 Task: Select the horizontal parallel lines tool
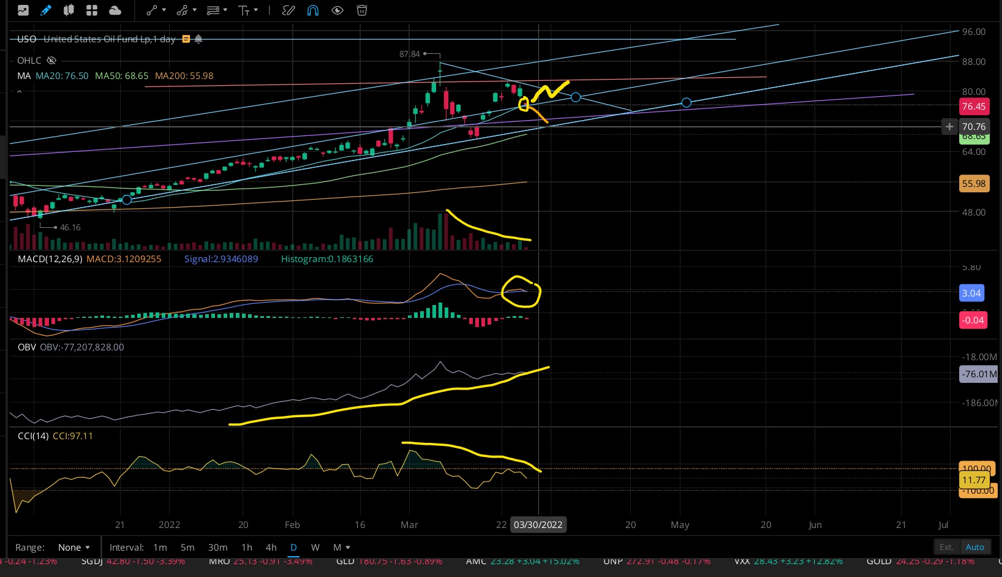(x=213, y=10)
